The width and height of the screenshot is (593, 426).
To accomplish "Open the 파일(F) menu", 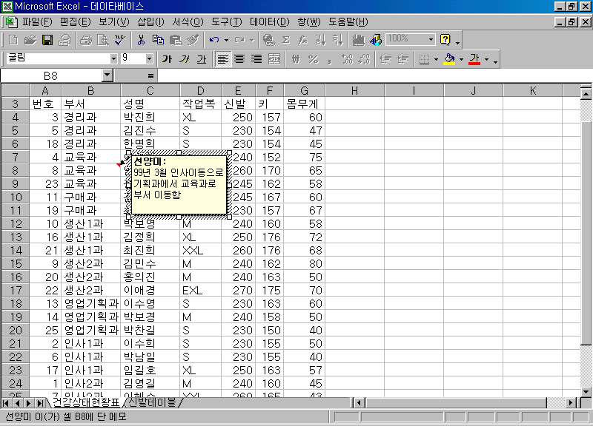I will pyautogui.click(x=37, y=21).
